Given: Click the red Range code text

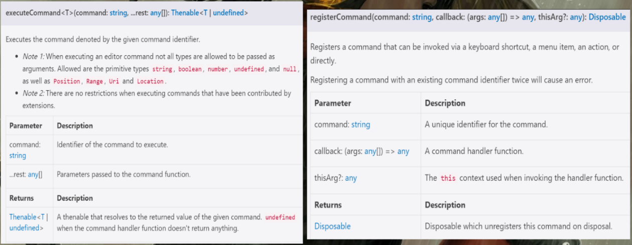Looking at the screenshot, I should tap(94, 81).
